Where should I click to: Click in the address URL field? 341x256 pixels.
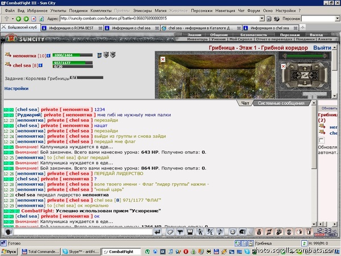[x=160, y=19]
